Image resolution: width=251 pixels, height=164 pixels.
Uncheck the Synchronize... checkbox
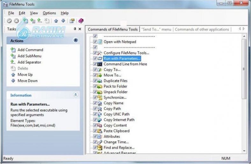(95, 97)
